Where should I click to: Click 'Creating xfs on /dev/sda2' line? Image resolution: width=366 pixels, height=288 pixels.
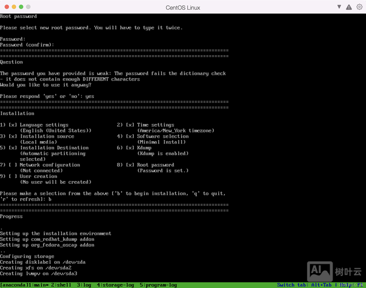(x=36, y=268)
